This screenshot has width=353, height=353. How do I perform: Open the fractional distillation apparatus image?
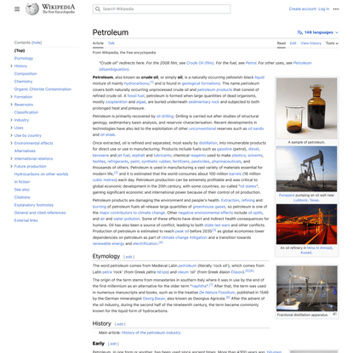(x=307, y=288)
